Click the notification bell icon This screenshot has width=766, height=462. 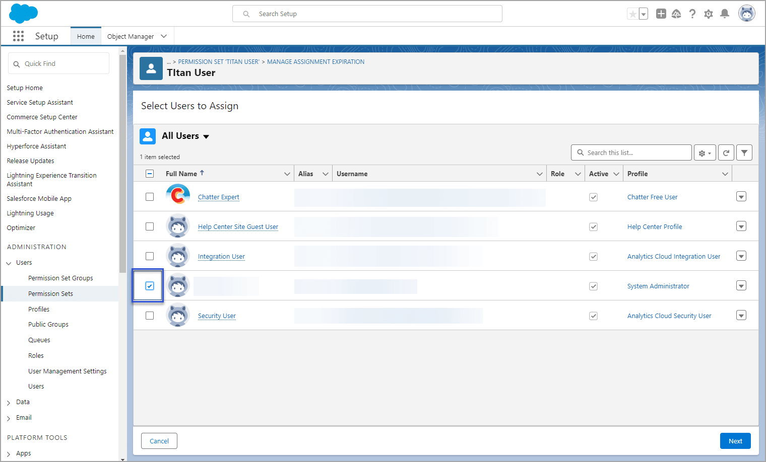725,14
